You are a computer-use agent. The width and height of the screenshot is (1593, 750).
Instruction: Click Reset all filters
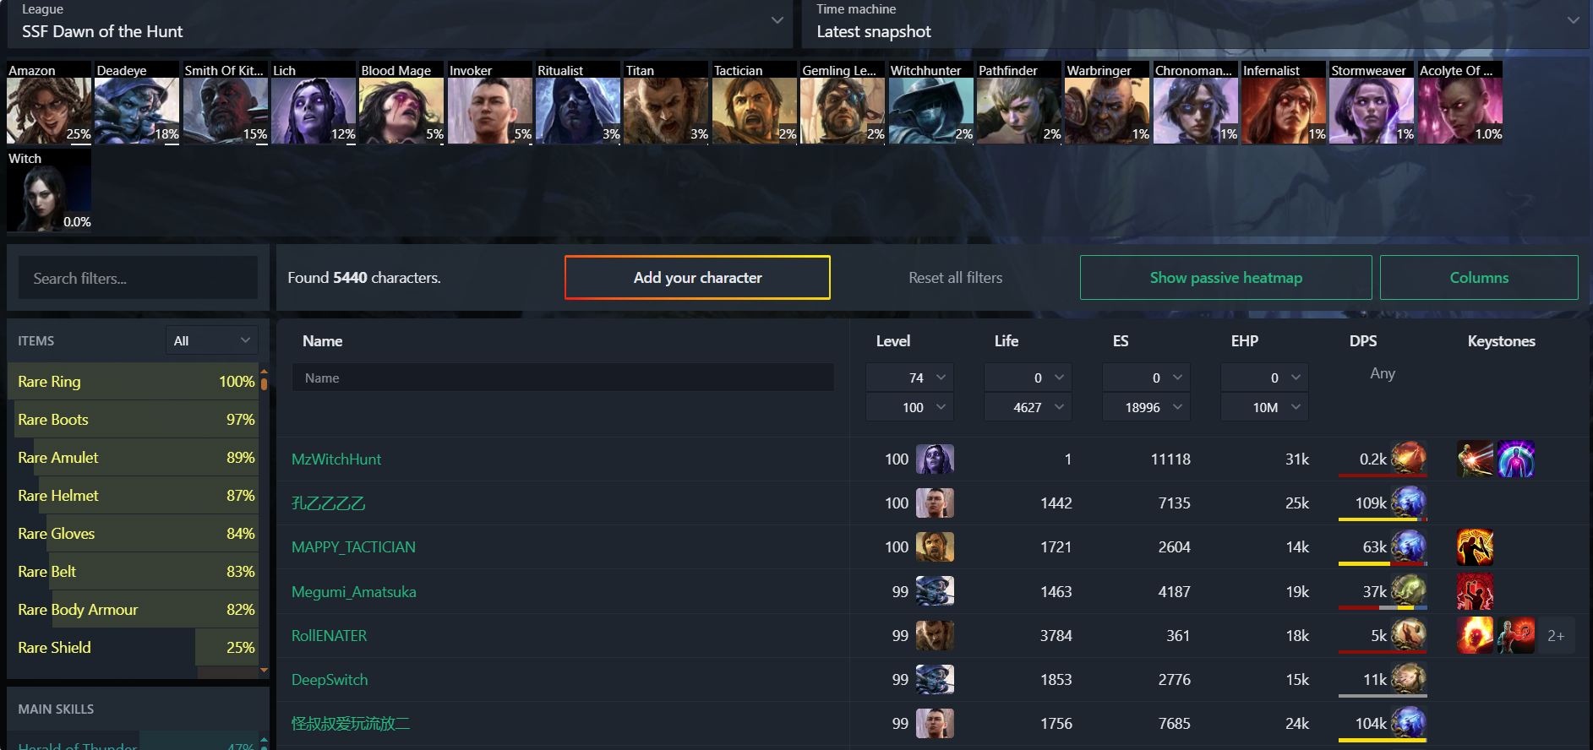point(955,278)
